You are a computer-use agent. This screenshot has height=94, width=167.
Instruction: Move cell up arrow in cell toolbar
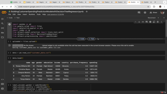click(135, 22)
